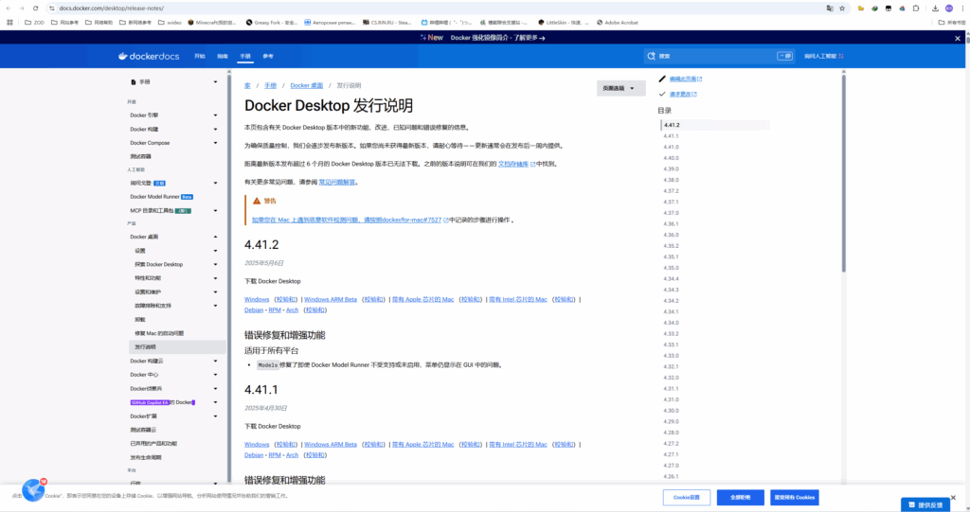Go back with the browser back arrow

[x=8, y=8]
